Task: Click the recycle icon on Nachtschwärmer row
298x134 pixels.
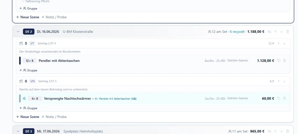Action: click(x=24, y=98)
